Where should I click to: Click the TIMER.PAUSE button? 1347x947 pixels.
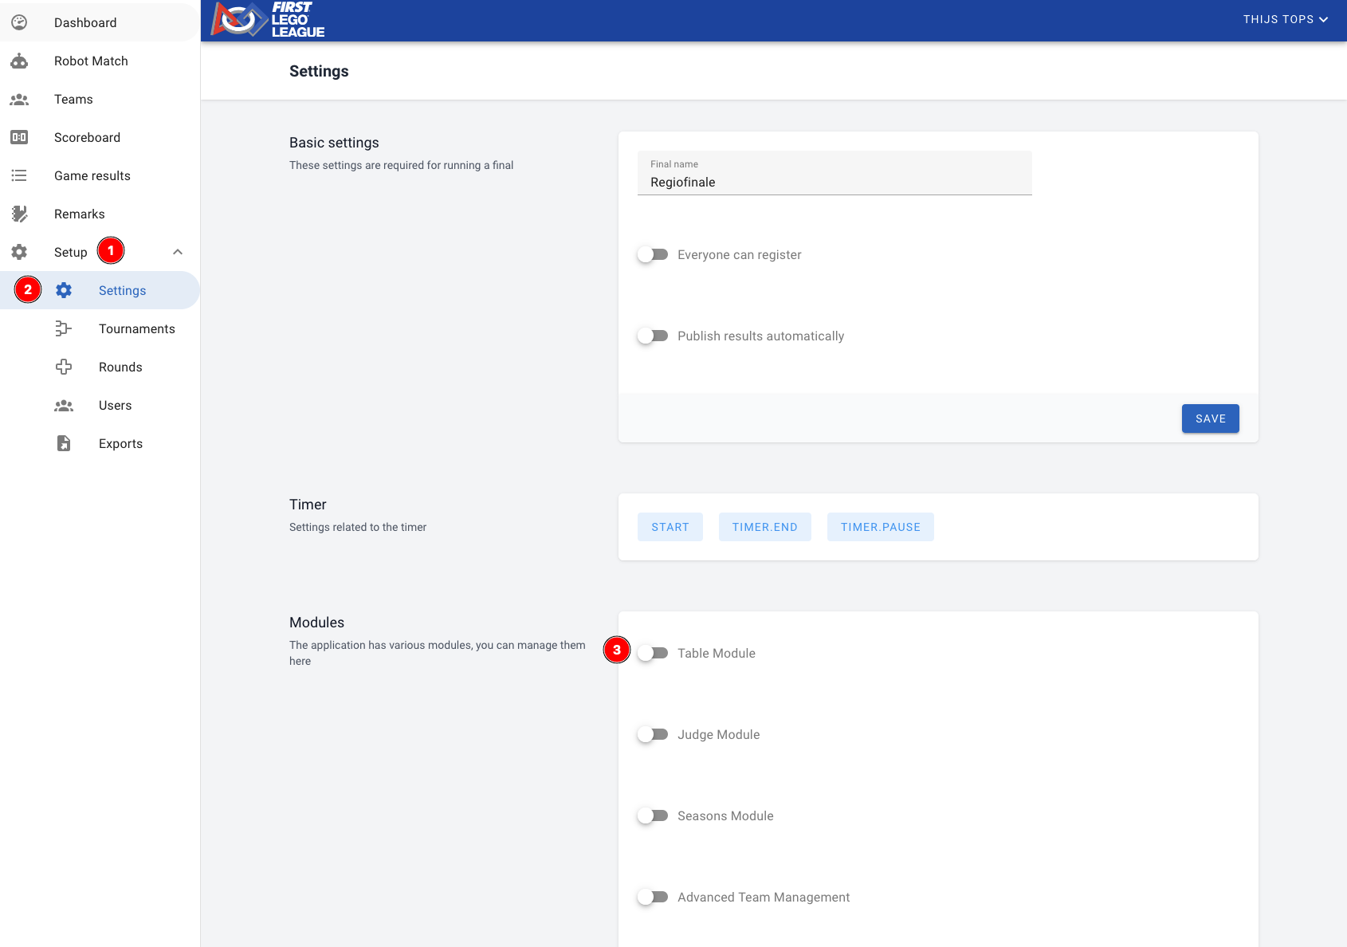coord(880,527)
